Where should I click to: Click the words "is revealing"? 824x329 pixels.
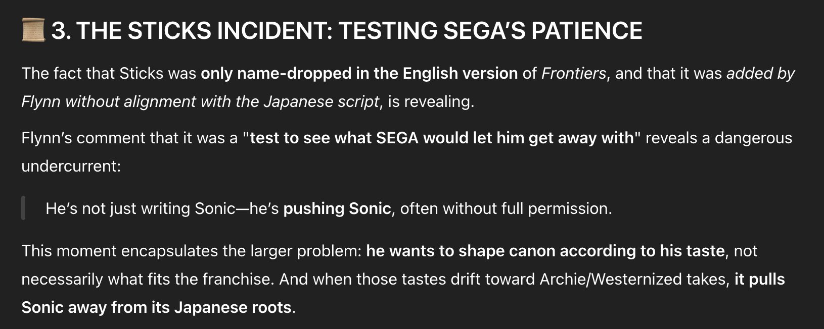[430, 102]
